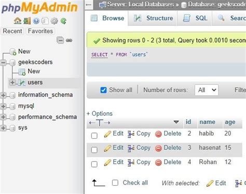Sort by the id column header
246x194 pixels.
click(x=188, y=122)
